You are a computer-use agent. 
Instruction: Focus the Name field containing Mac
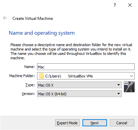[x=86, y=67]
